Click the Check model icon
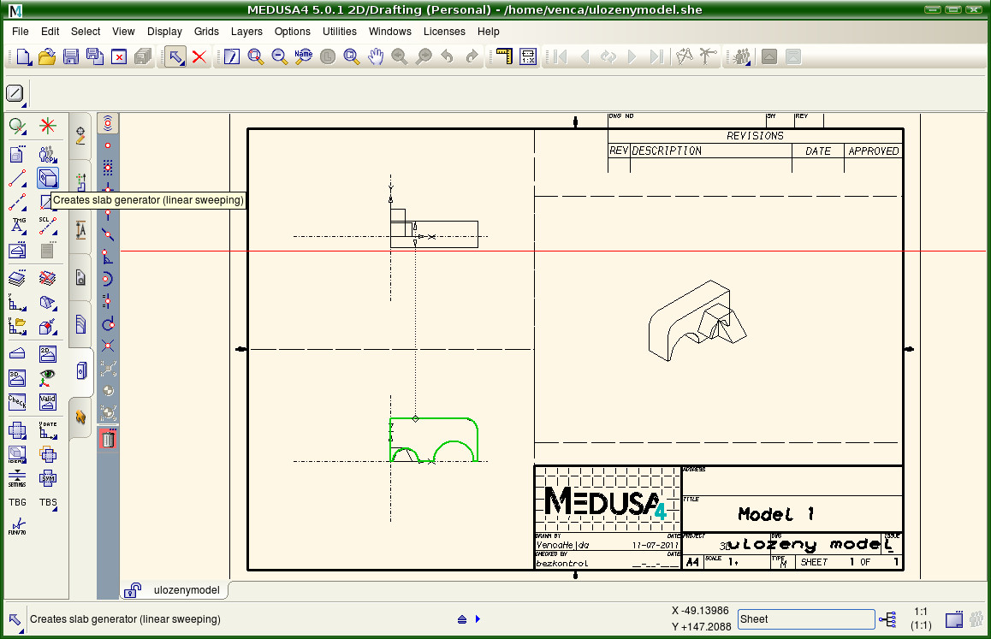This screenshot has width=991, height=639. (x=17, y=401)
